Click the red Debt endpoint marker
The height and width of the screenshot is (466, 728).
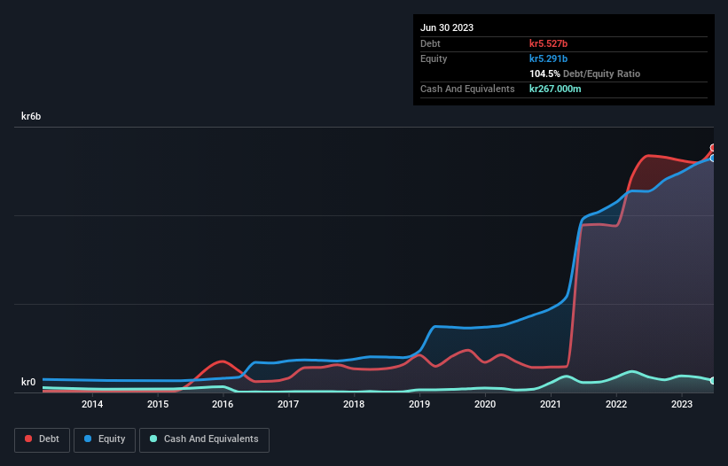[713, 148]
